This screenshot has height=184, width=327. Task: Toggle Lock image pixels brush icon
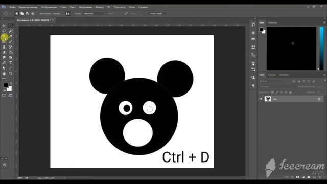click(x=277, y=92)
